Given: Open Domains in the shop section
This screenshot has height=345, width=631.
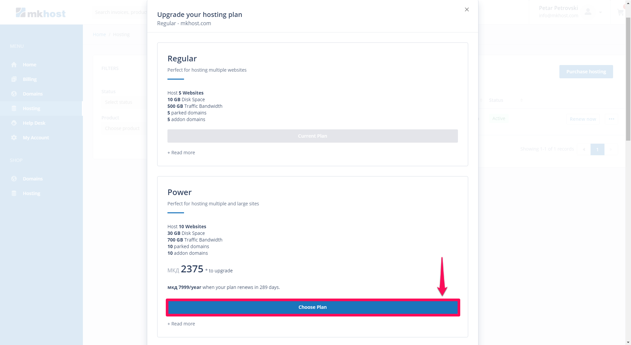Looking at the screenshot, I should 32,179.
